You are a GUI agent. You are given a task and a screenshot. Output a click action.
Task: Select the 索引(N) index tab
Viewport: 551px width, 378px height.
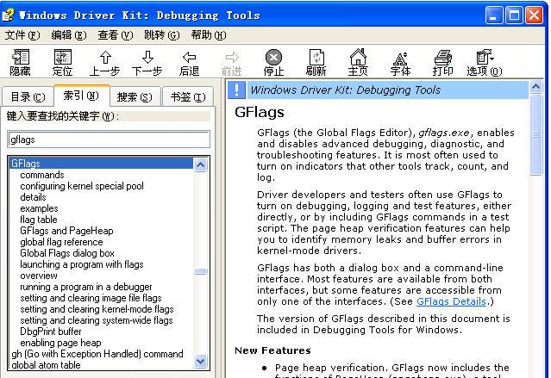(x=82, y=95)
